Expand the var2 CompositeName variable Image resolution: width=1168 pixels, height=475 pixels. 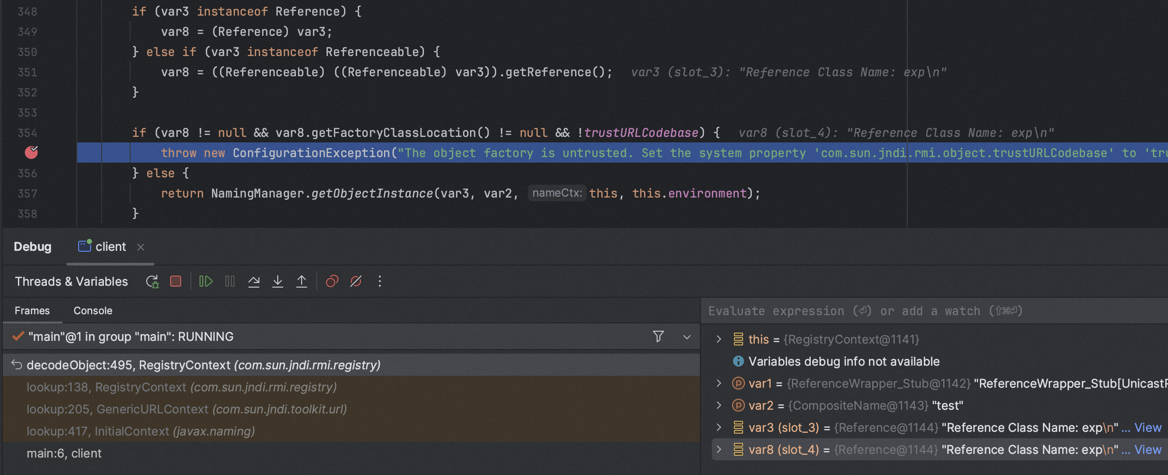[x=719, y=405]
